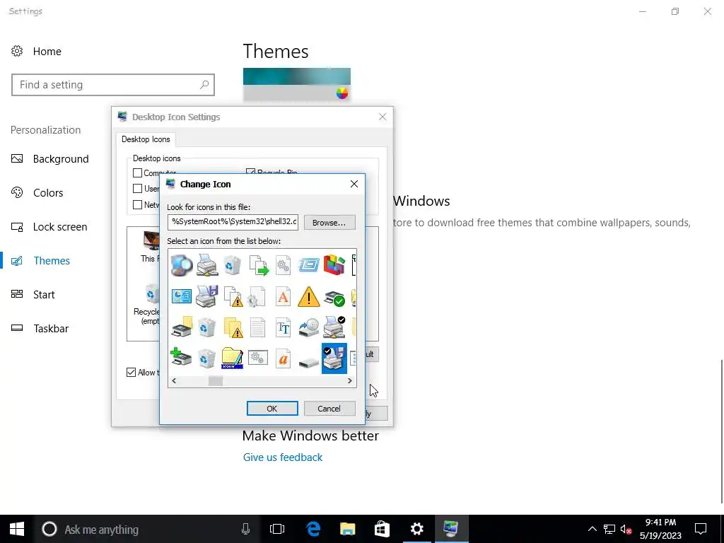Click the icon list scrollbar thumb

[x=216, y=381]
